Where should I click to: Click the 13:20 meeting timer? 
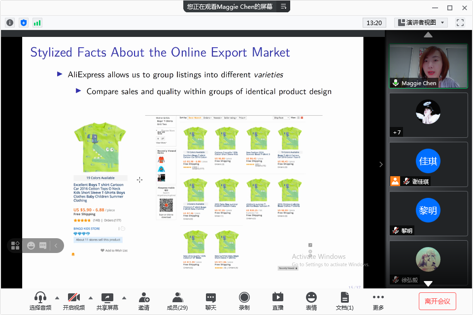click(374, 23)
